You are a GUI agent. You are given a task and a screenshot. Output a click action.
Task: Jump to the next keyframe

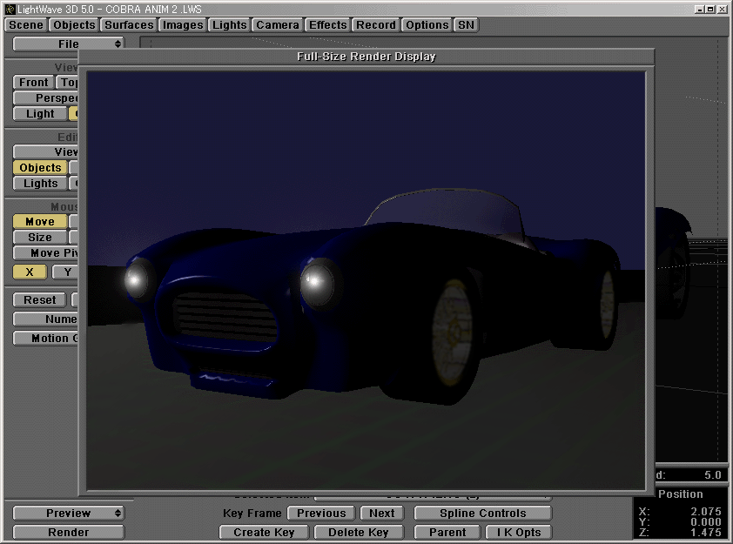(x=381, y=513)
